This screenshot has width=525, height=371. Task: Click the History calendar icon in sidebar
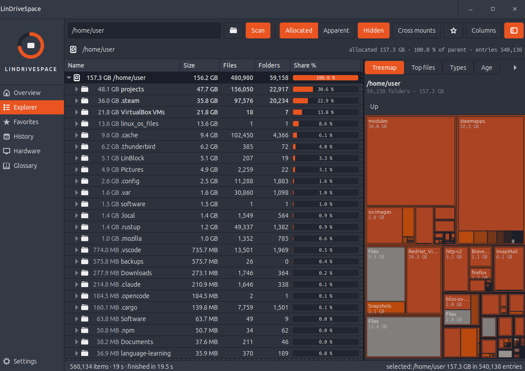coord(7,136)
